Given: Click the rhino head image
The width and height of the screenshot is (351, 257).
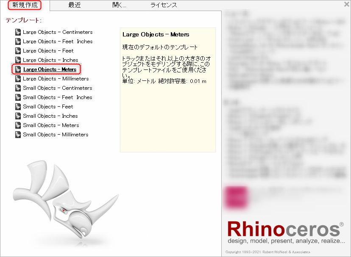Looking at the screenshot, I should (65, 199).
